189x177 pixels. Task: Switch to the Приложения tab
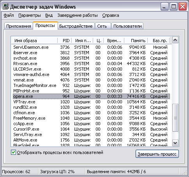[x=19, y=26]
